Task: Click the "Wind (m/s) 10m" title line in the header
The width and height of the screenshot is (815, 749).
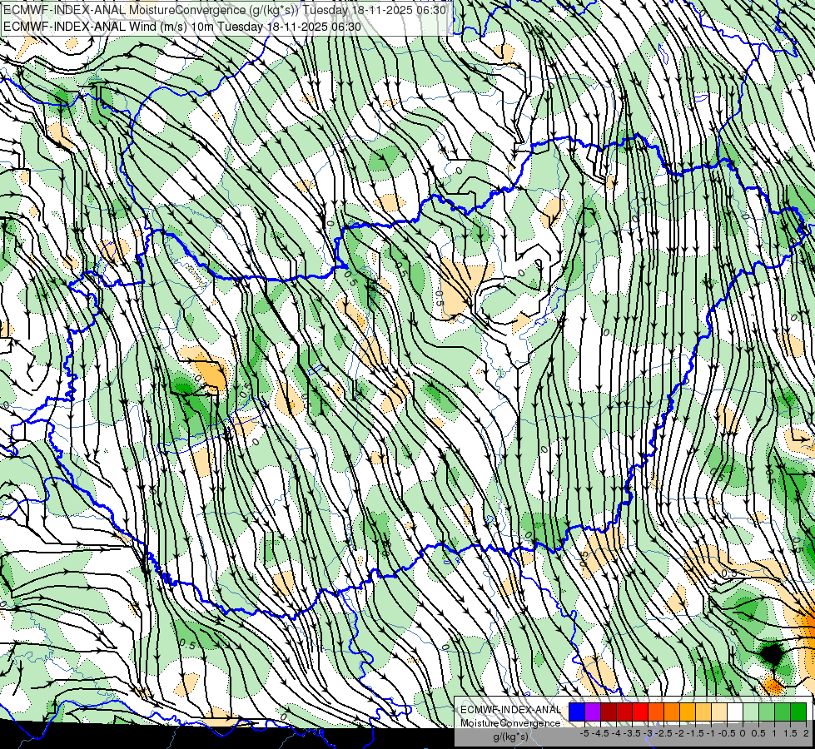Action: click(x=182, y=26)
